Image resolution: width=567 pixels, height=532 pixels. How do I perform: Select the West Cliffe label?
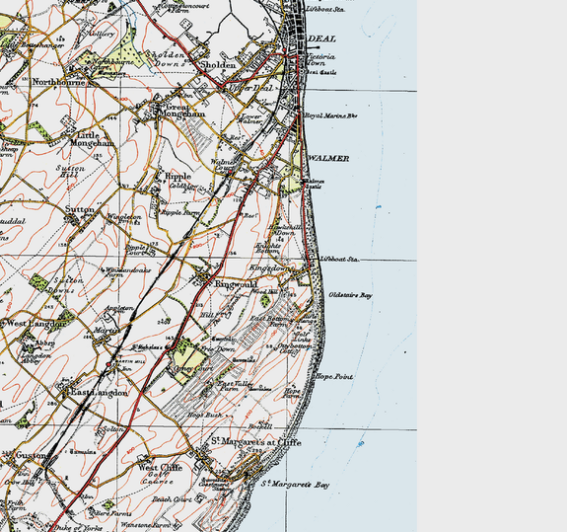(x=160, y=468)
